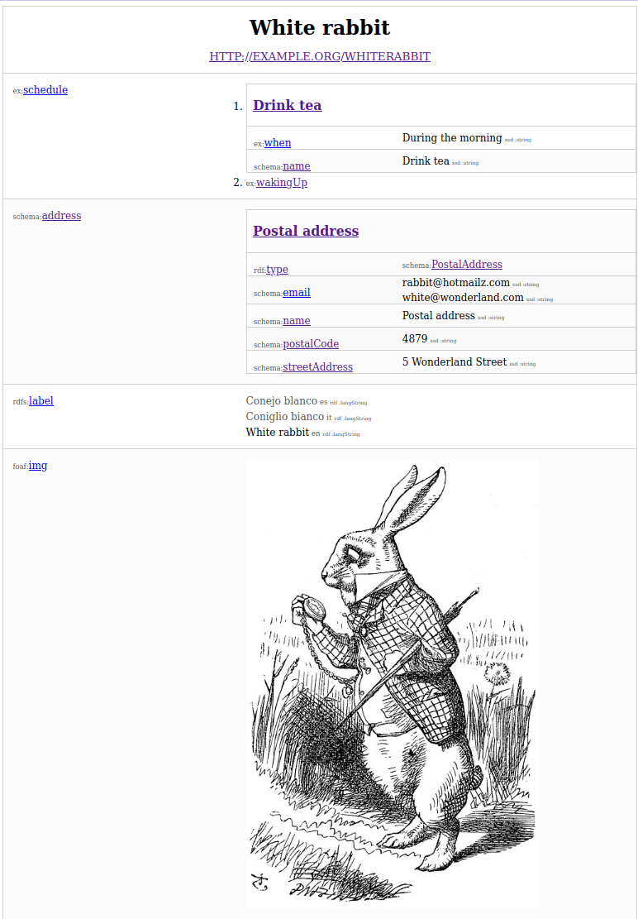Click the ex:schedule property link
This screenshot has height=919, width=638.
(x=45, y=89)
